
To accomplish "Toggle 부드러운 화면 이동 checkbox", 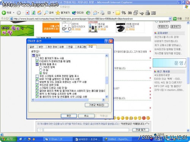I will tap(37, 85).
